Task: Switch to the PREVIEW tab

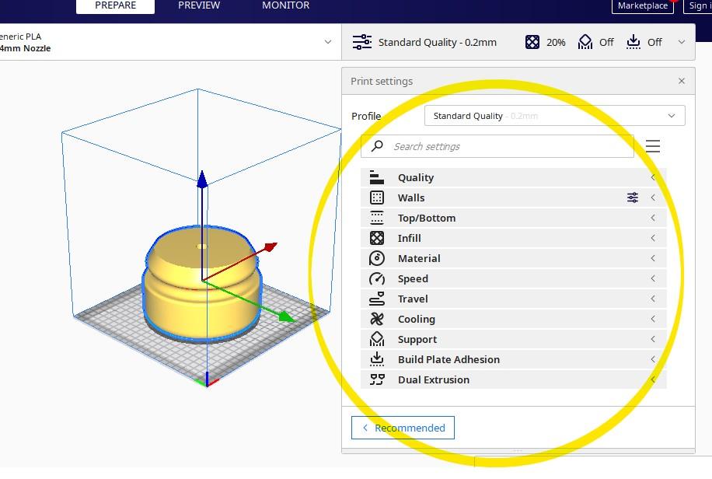Action: (x=199, y=6)
